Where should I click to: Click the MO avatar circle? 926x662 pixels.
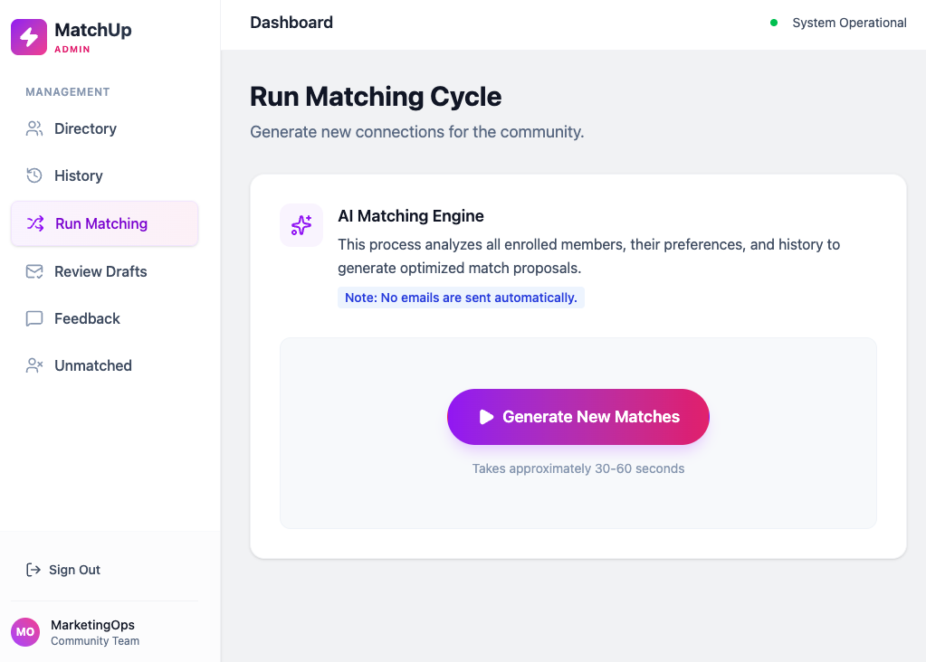[x=24, y=632]
